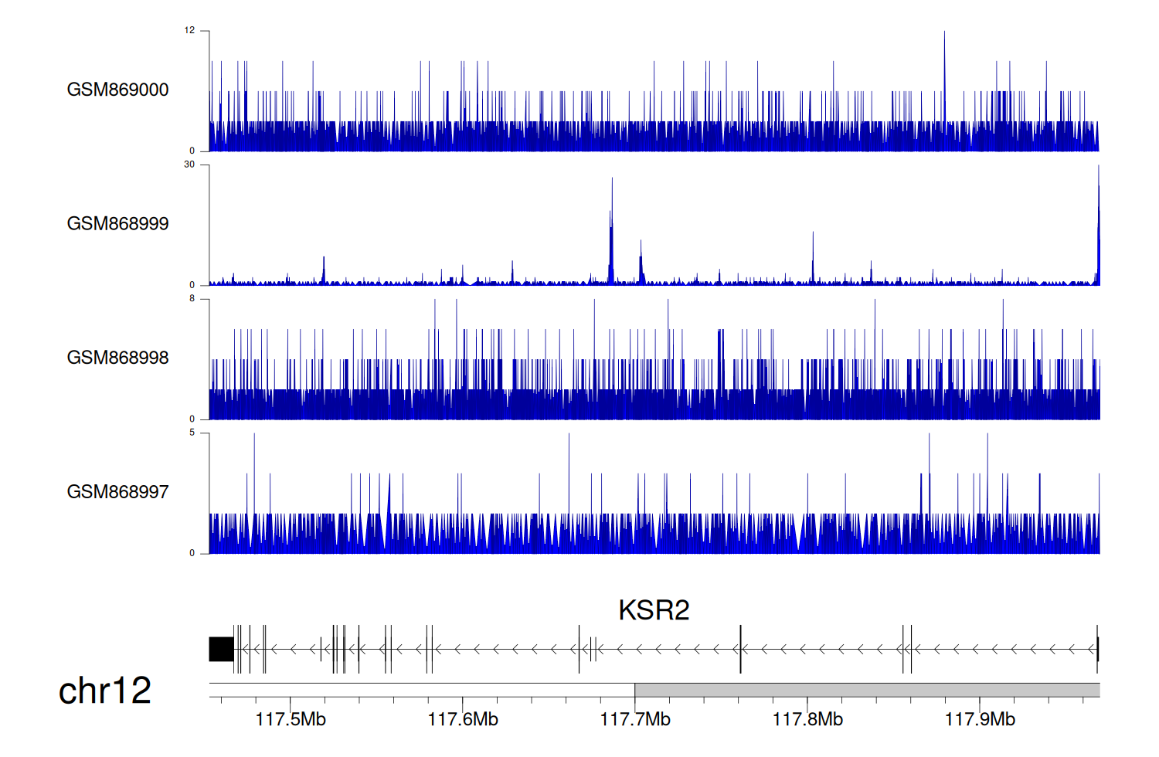Select the GSM868999 track label
The image size is (1159, 757).
(x=117, y=224)
